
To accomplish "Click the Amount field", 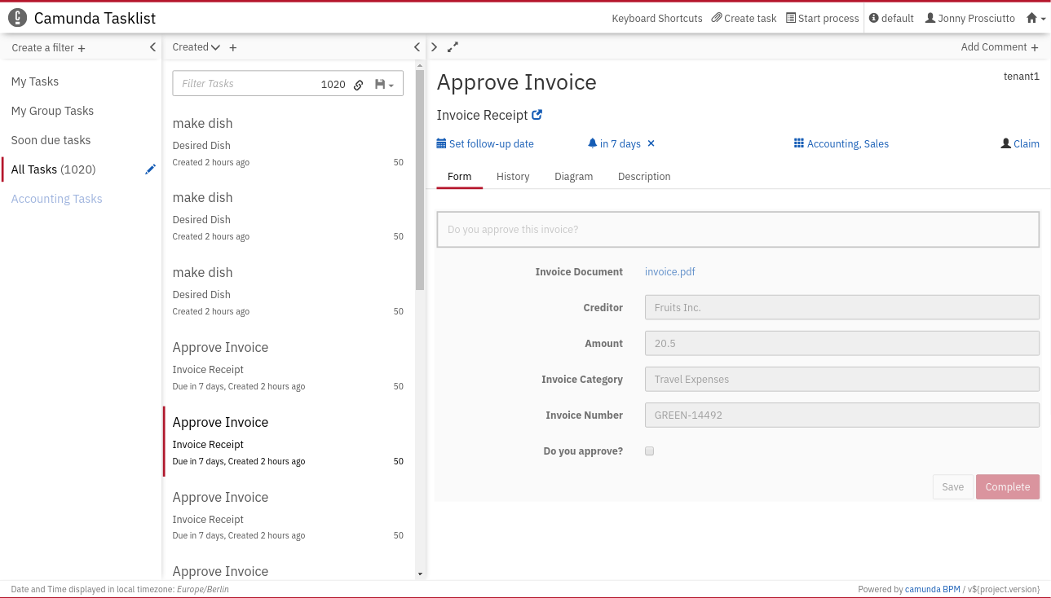I will [x=842, y=343].
